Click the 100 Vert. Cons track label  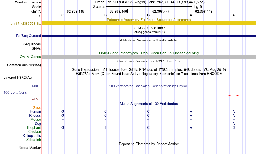click(x=15, y=92)
